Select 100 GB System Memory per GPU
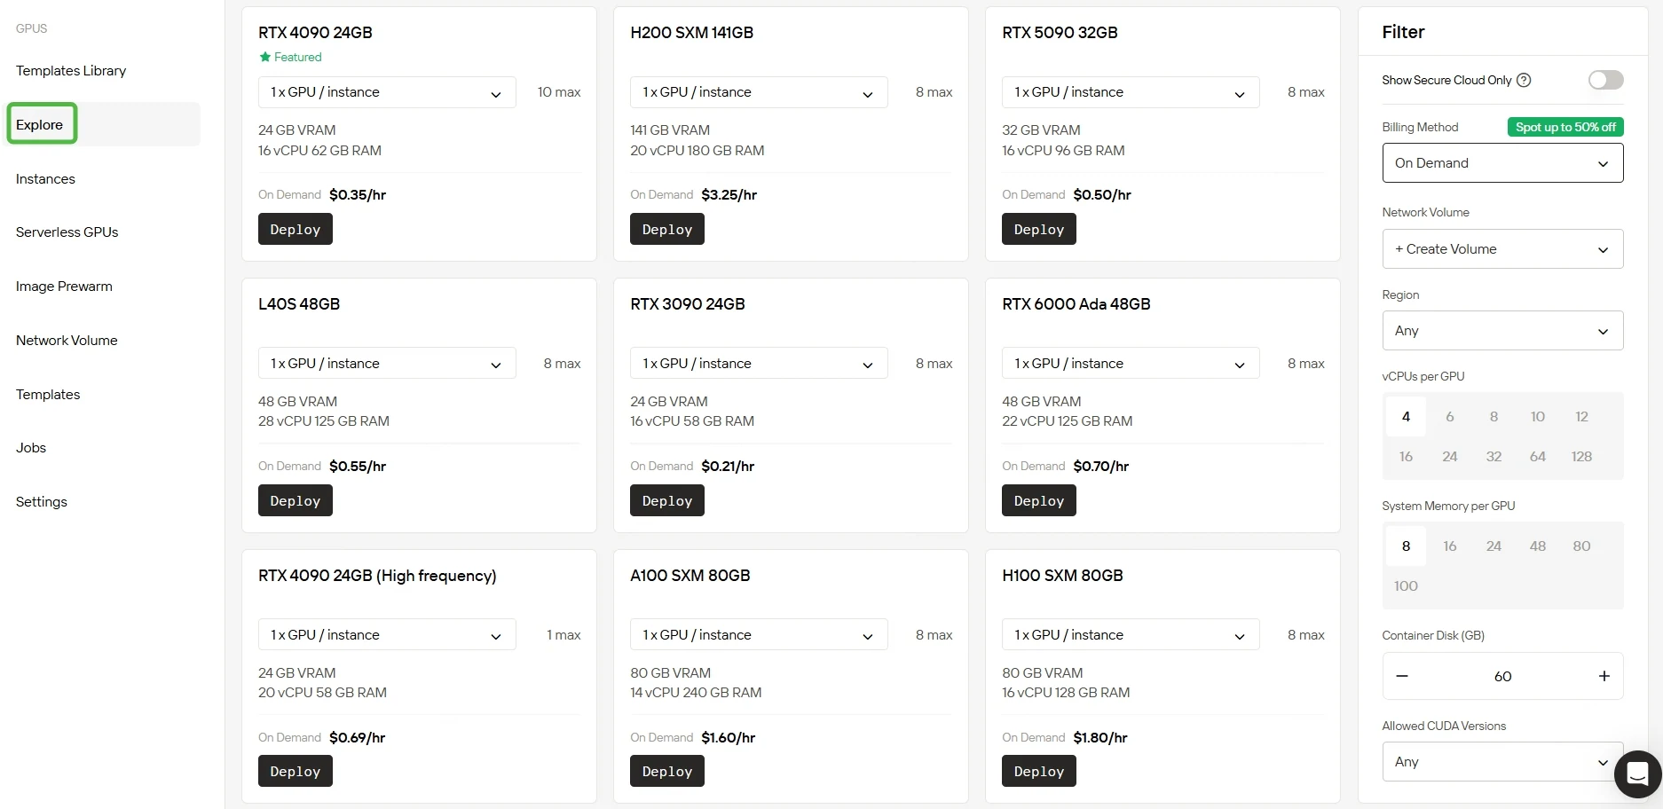 click(x=1406, y=585)
